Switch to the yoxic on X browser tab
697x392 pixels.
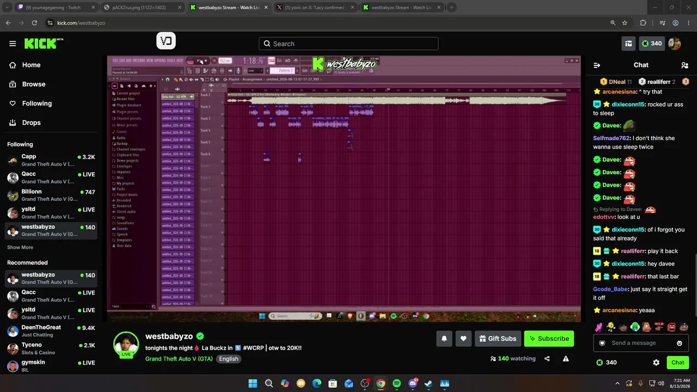[x=316, y=8]
